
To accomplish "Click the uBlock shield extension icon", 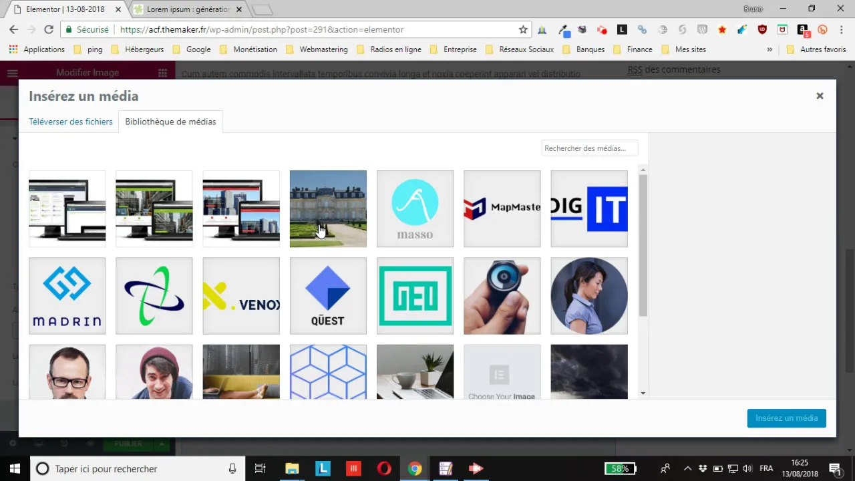I will 762,29.
